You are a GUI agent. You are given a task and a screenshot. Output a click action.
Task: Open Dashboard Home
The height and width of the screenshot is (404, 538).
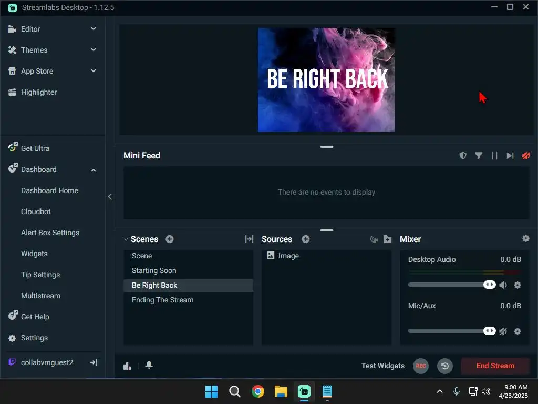[49, 190]
